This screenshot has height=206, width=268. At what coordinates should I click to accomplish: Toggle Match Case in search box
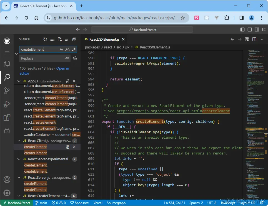click(x=62, y=49)
